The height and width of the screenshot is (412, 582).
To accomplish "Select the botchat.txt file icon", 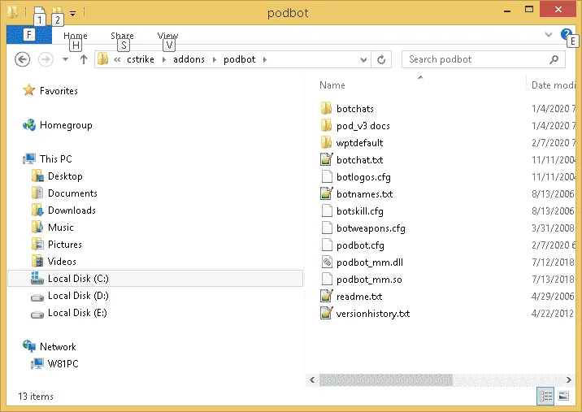I will point(326,159).
